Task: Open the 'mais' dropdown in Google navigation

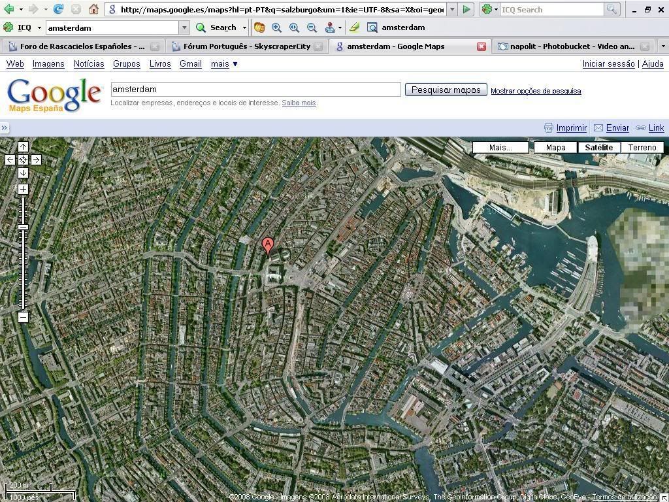Action: (224, 64)
